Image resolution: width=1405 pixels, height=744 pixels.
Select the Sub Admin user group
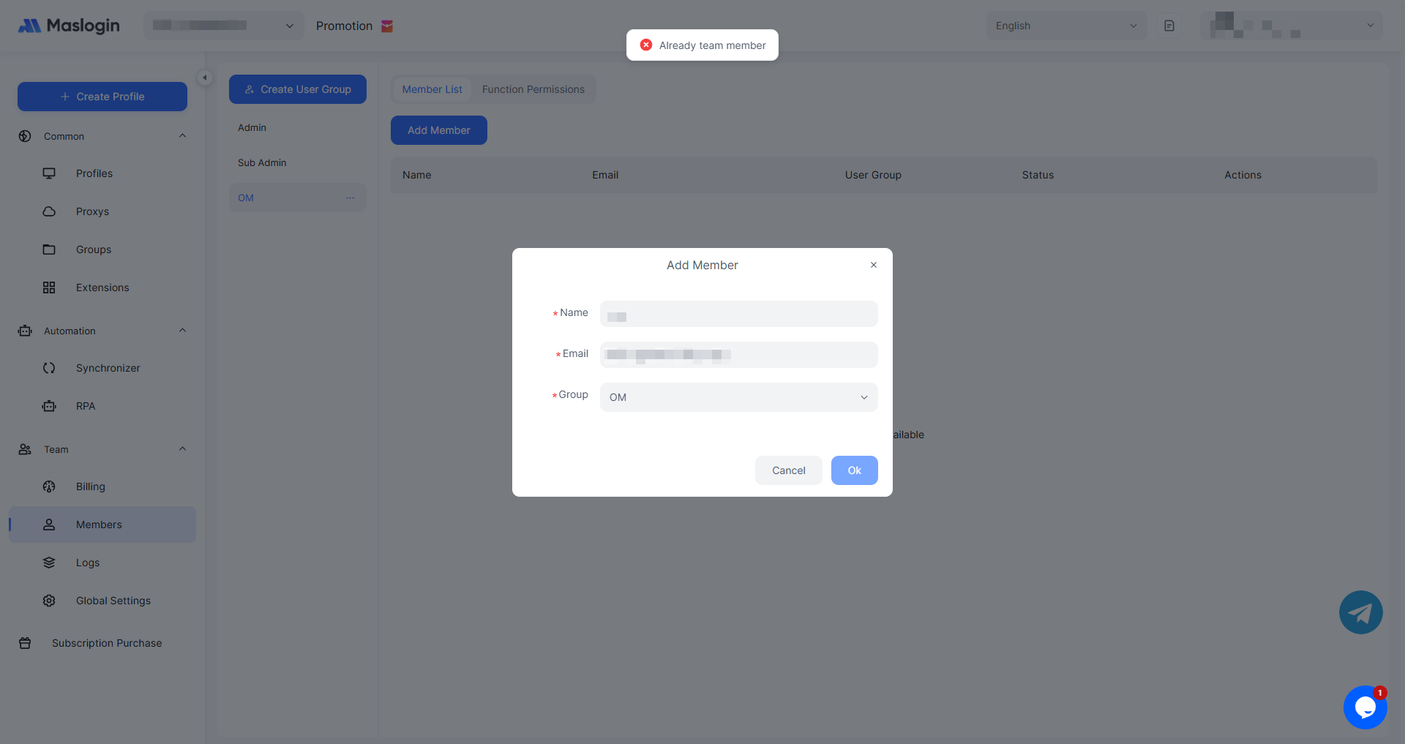click(262, 162)
